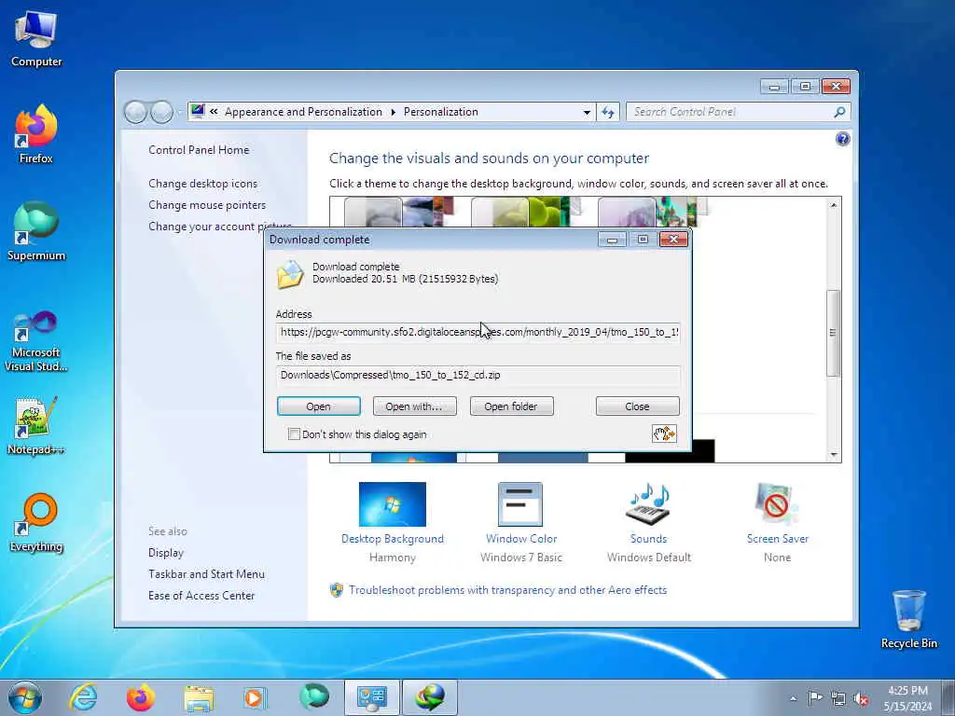Open Screen Saver settings icon
Viewport: 955px width, 716px height.
coord(777,504)
